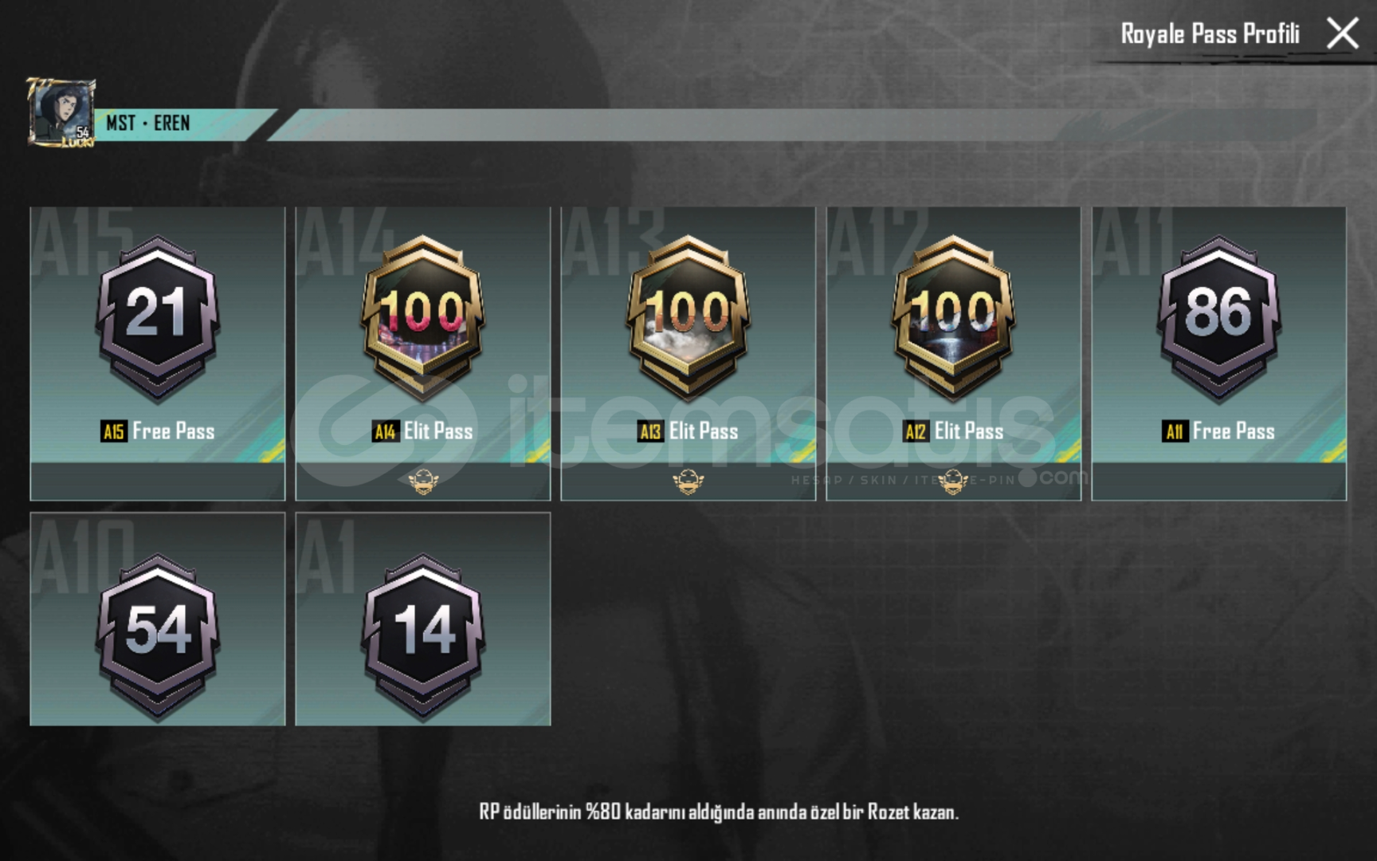Click the A14 Elit Pass label
Viewport: 1377px width, 861px height.
point(423,431)
